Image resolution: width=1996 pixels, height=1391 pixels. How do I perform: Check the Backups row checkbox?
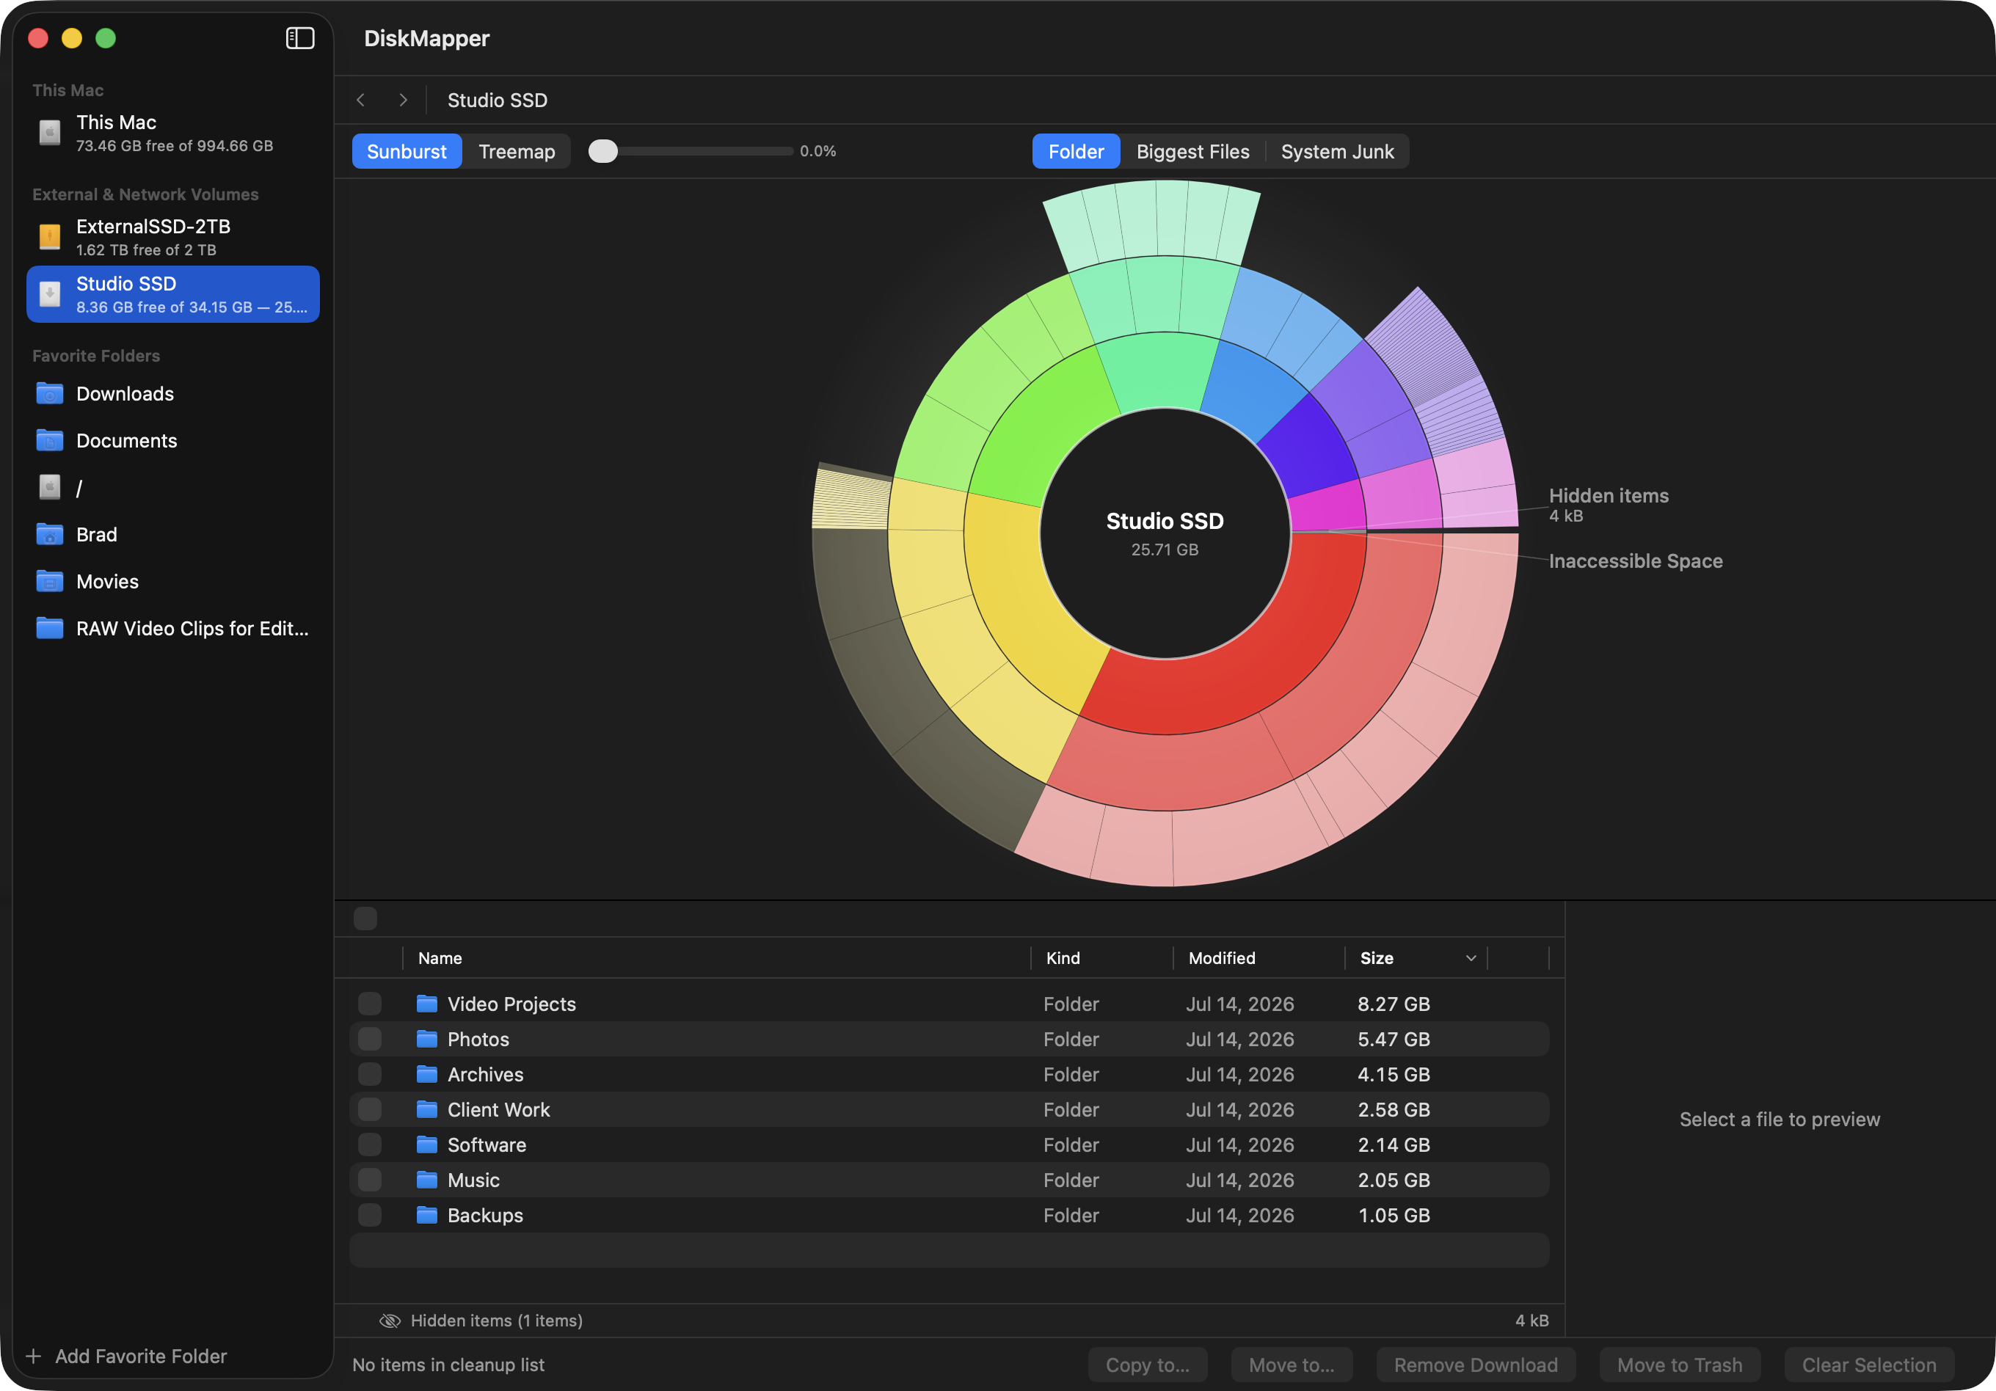369,1216
